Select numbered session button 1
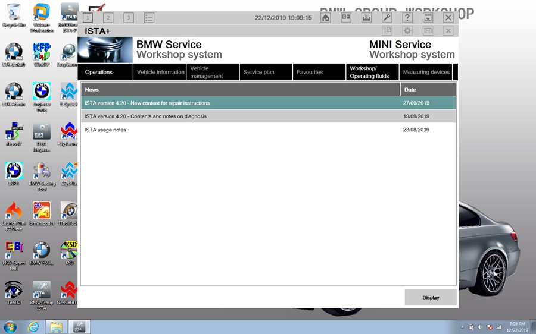The width and height of the screenshot is (536, 334). pyautogui.click(x=88, y=18)
